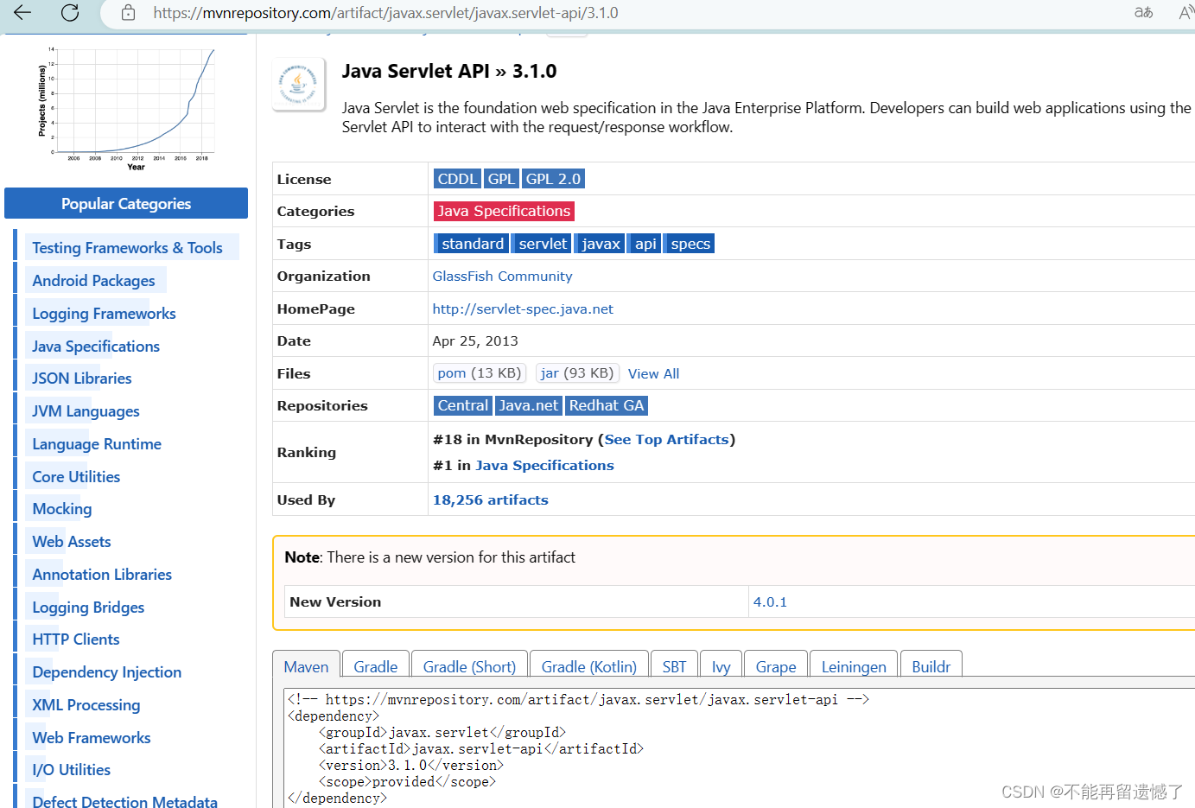Image resolution: width=1195 pixels, height=808 pixels.
Task: Click the site lock icon in address bar
Action: 128,13
